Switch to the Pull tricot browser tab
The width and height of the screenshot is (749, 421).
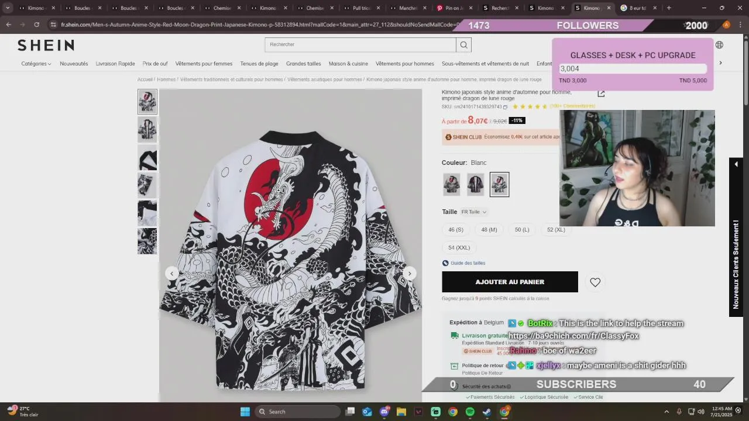363,8
